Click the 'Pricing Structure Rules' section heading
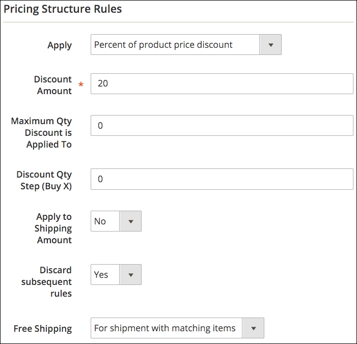The height and width of the screenshot is (344, 357). pos(63,9)
